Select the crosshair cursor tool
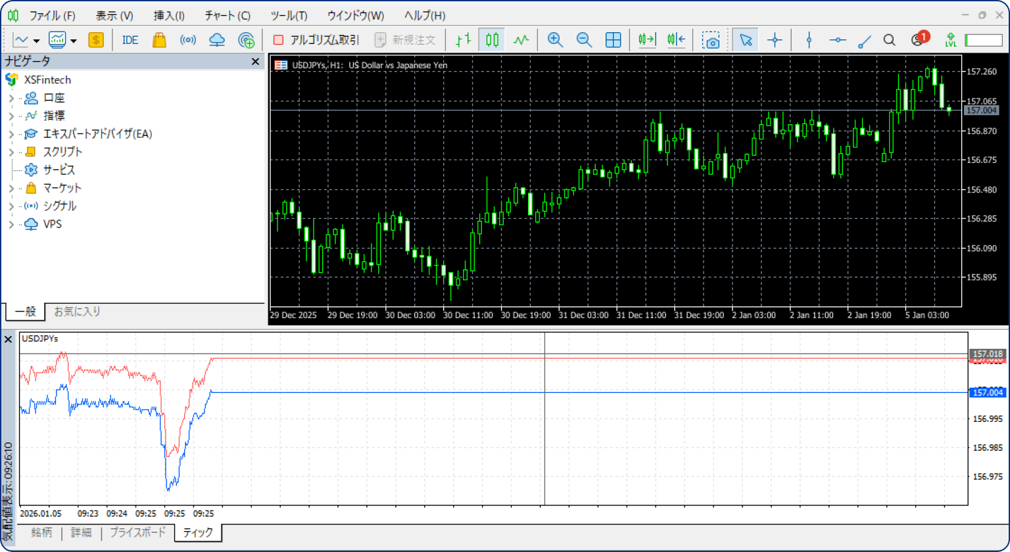1010x552 pixels. 775,40
